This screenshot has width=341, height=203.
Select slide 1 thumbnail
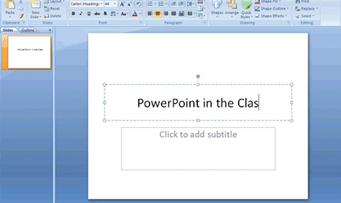click(29, 52)
